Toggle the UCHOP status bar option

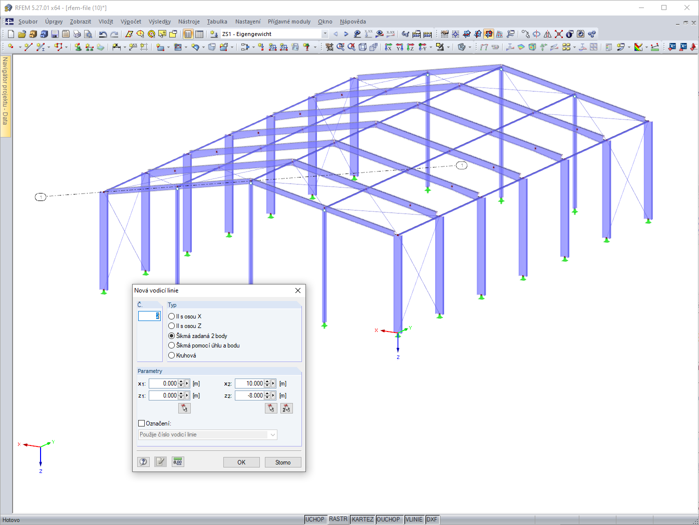pyautogui.click(x=315, y=519)
